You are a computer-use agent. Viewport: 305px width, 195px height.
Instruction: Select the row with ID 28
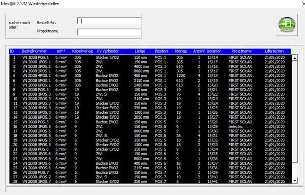coord(150,182)
